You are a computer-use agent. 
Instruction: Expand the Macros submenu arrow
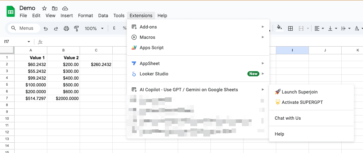[263, 37]
